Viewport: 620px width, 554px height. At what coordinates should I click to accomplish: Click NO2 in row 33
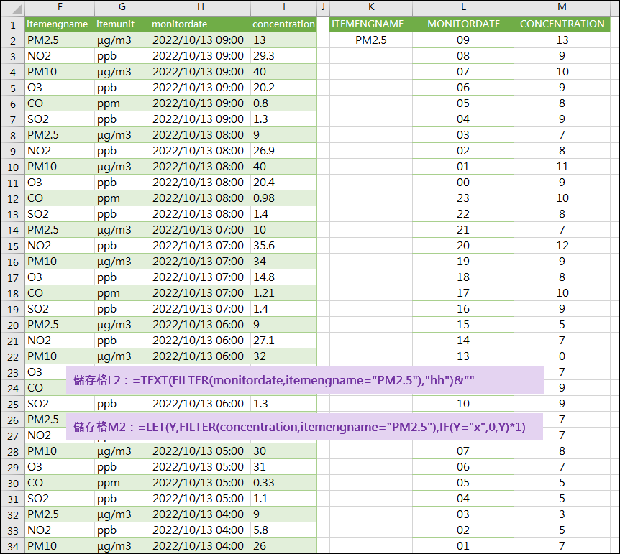[x=60, y=530]
